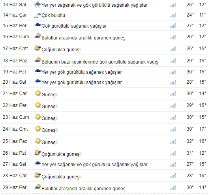
Task: Select the date '13 Haz Sal'
Action: (14, 5)
